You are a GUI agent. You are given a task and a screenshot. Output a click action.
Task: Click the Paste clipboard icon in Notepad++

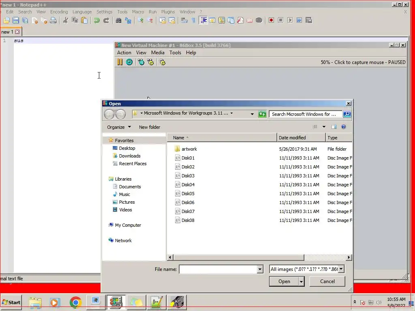(84, 20)
